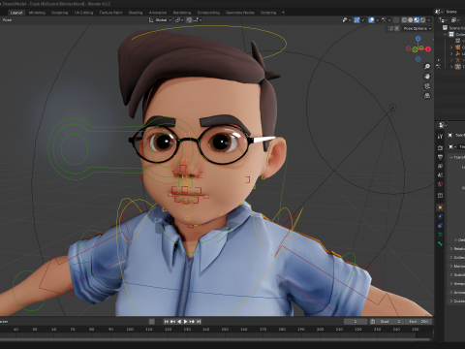Switch to wireframe shading

pos(404,20)
